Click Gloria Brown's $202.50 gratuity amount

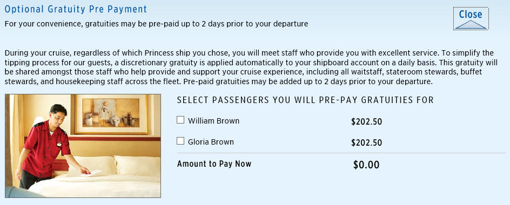(x=366, y=143)
